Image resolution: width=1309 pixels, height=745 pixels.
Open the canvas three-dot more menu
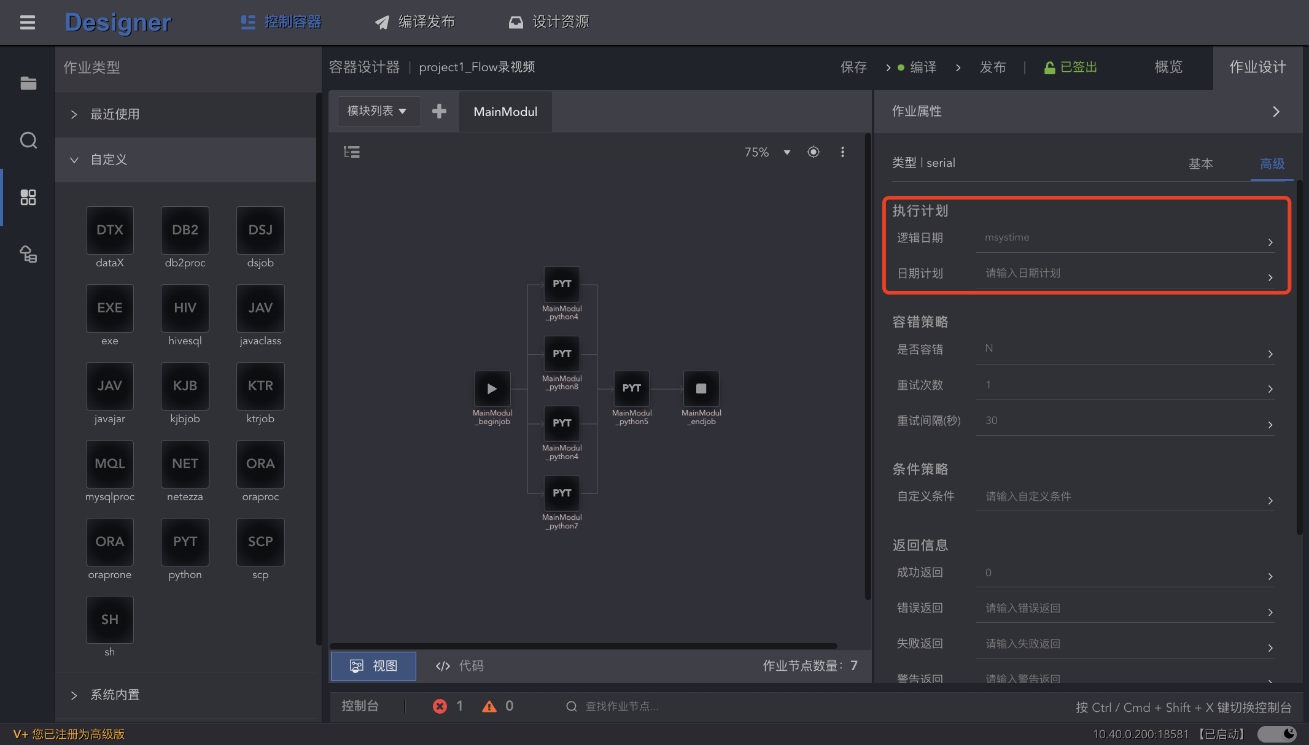pyautogui.click(x=842, y=152)
